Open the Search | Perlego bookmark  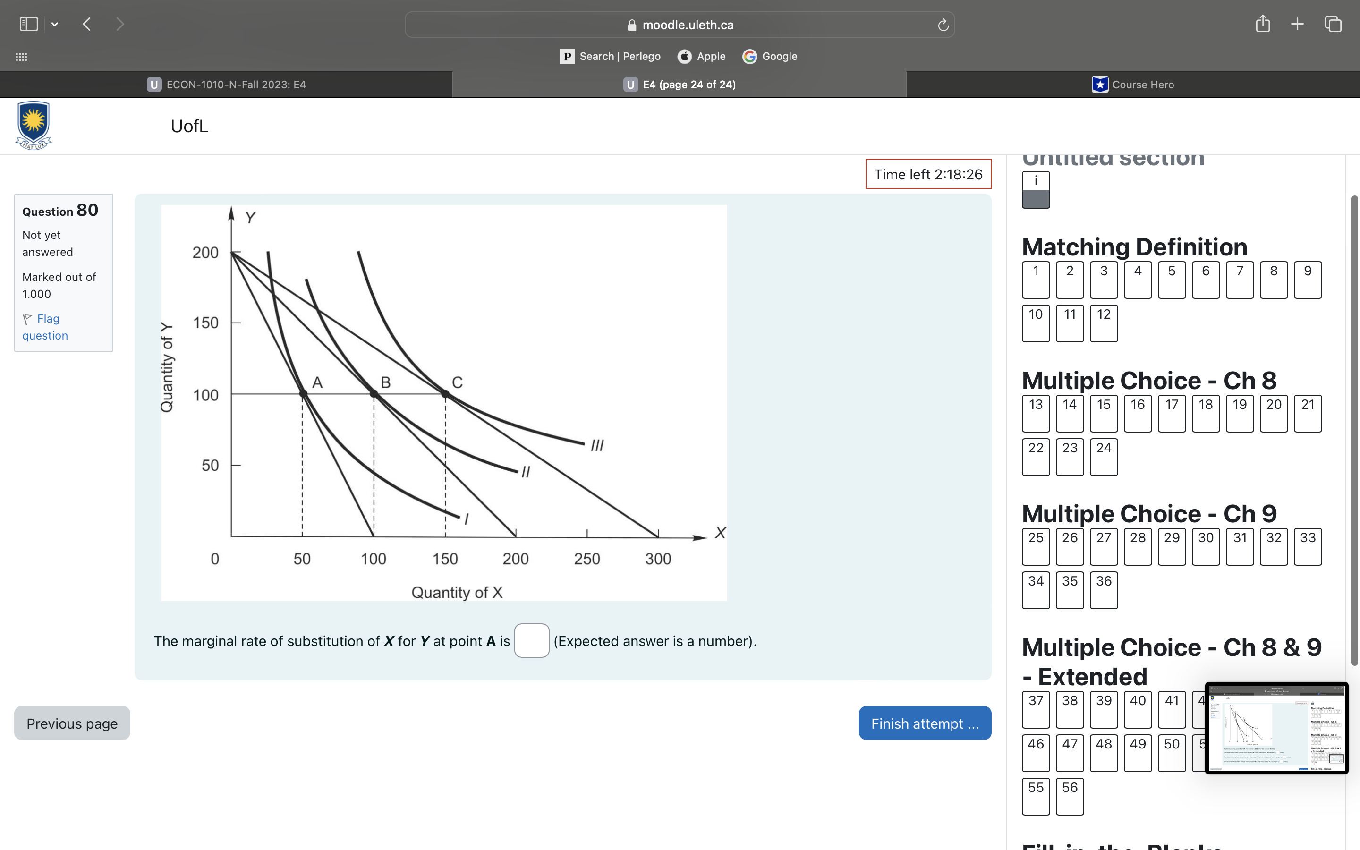[610, 56]
